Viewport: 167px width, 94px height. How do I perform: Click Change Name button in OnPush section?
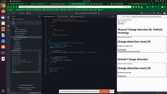pyautogui.click(x=122, y=50)
